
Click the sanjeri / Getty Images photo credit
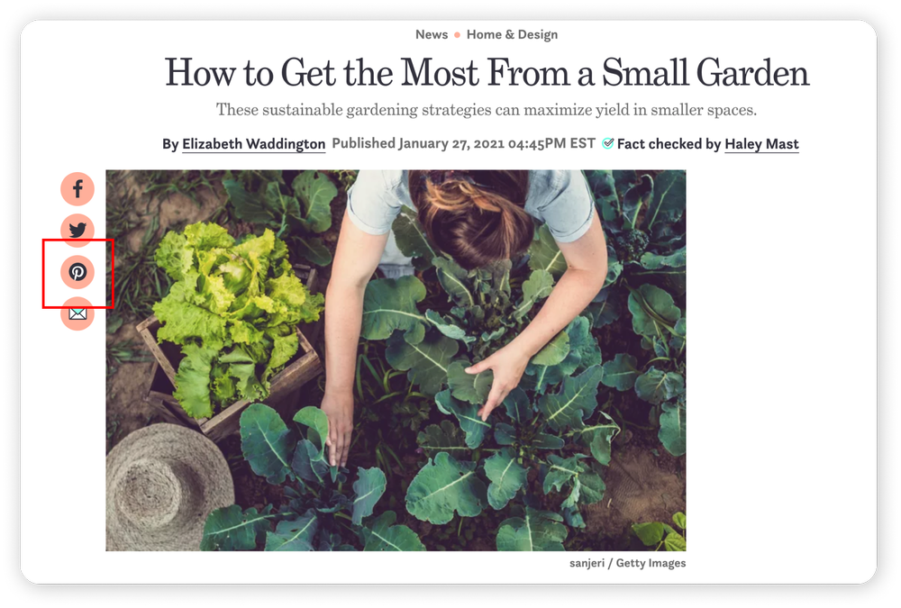pyautogui.click(x=627, y=563)
